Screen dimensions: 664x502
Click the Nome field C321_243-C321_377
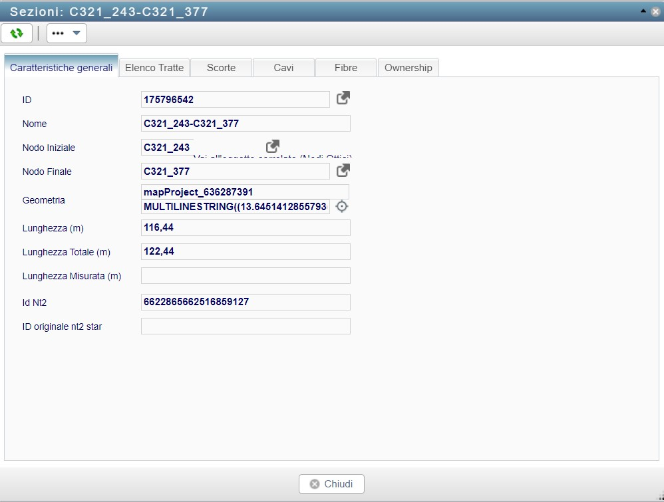246,124
